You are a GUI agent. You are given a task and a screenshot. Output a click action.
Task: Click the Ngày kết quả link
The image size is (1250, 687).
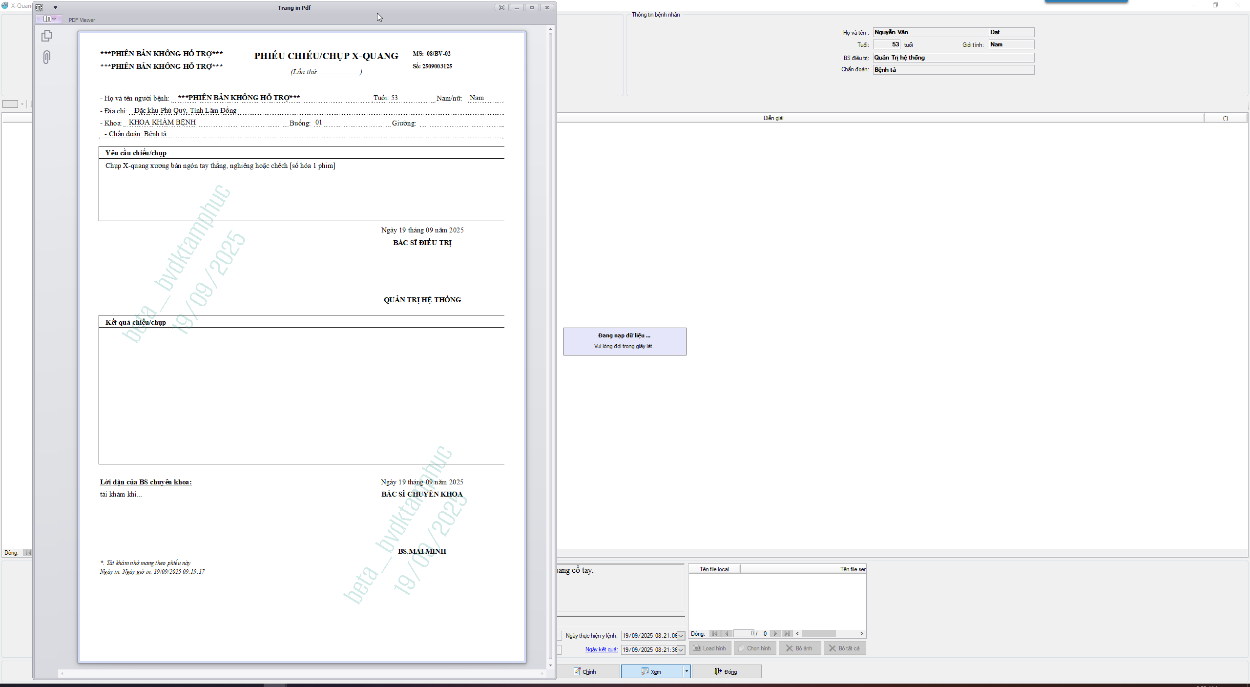[601, 649]
